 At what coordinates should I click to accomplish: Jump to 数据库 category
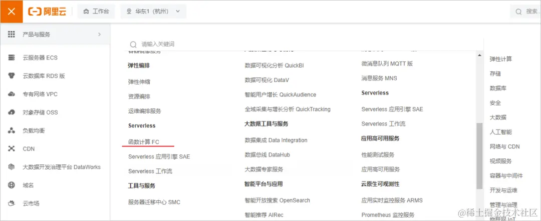pos(498,88)
